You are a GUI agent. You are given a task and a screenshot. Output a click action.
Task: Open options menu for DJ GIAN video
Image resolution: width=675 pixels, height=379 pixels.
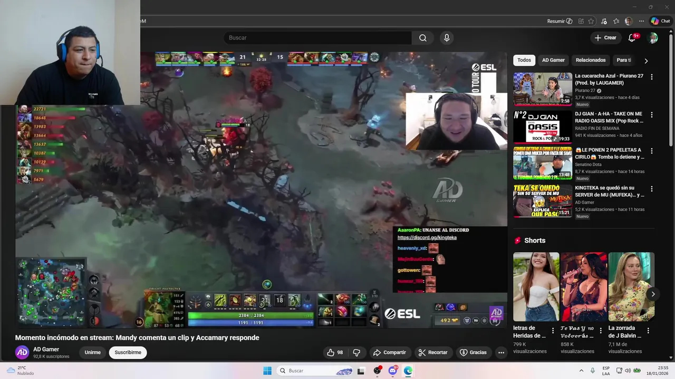pos(652,115)
